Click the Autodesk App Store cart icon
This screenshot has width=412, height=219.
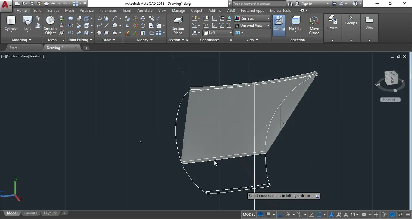334,4
